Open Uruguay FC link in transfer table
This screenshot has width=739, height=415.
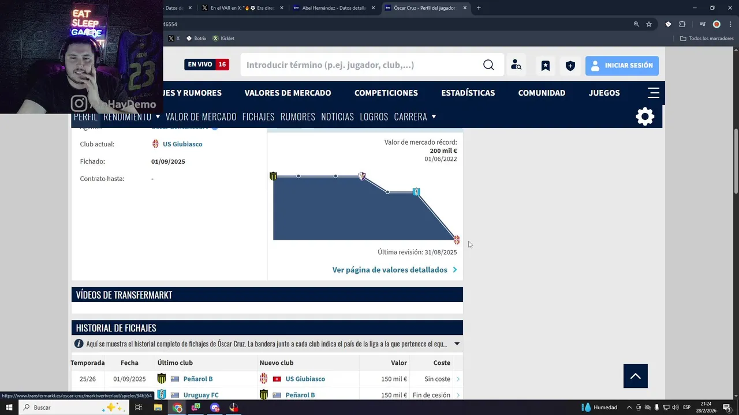click(201, 395)
